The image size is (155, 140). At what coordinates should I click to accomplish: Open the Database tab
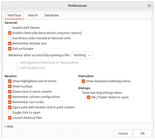(x=51, y=15)
